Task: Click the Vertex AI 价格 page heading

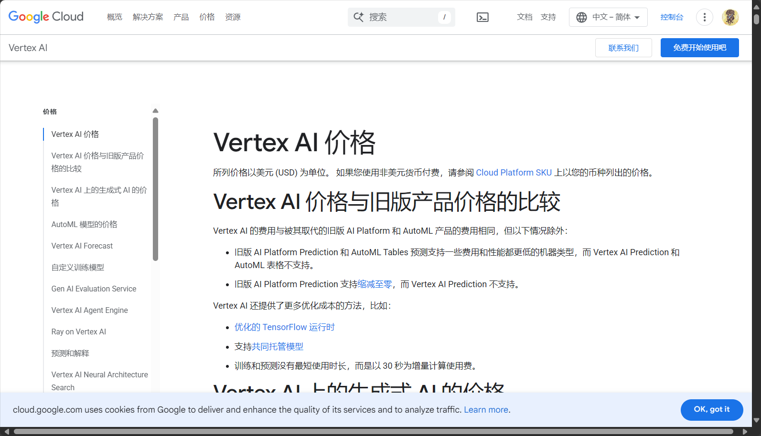Action: (294, 143)
